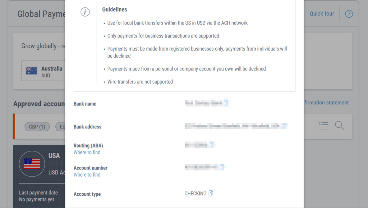
Task: Switch to list view icon
Action: coord(323,126)
